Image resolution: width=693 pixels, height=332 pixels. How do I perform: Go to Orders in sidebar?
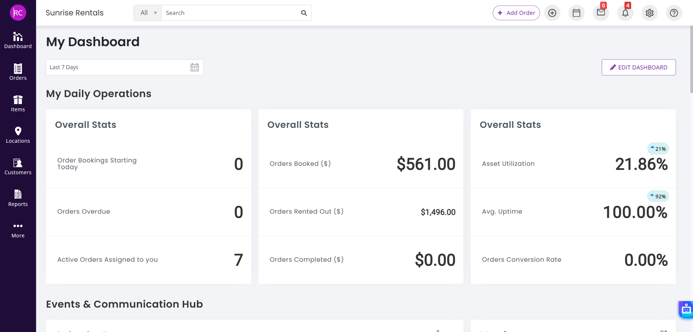[x=18, y=72]
